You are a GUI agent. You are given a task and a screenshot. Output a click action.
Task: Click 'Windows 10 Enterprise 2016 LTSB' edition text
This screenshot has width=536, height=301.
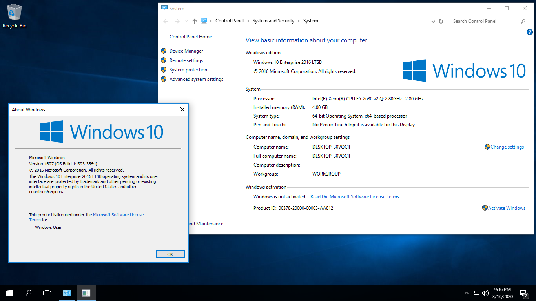288,62
